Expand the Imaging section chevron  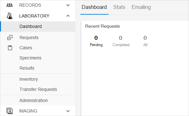click(x=68, y=111)
